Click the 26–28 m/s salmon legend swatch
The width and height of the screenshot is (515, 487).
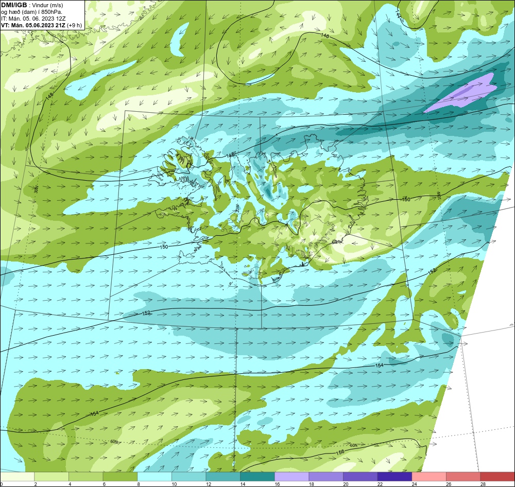click(x=463, y=476)
